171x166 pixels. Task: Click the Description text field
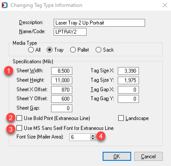99,23
